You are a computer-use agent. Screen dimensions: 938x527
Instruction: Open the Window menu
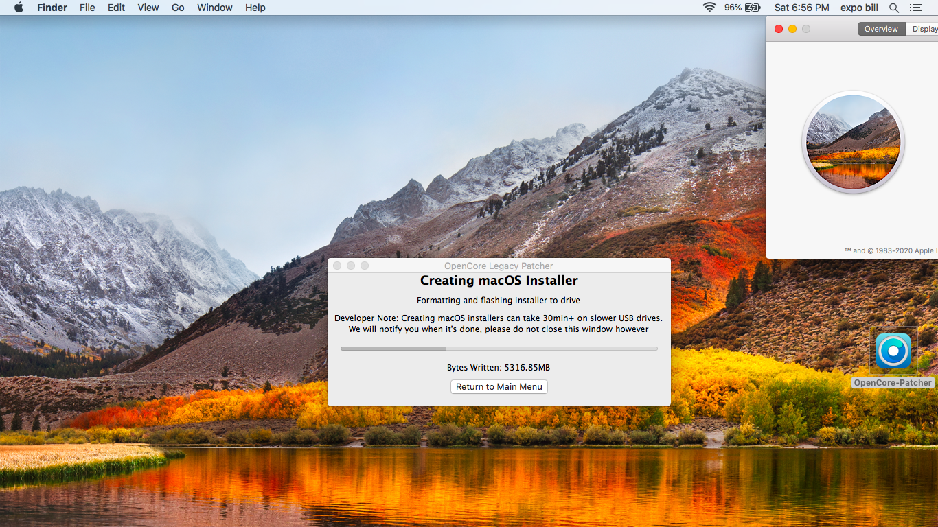tap(214, 8)
